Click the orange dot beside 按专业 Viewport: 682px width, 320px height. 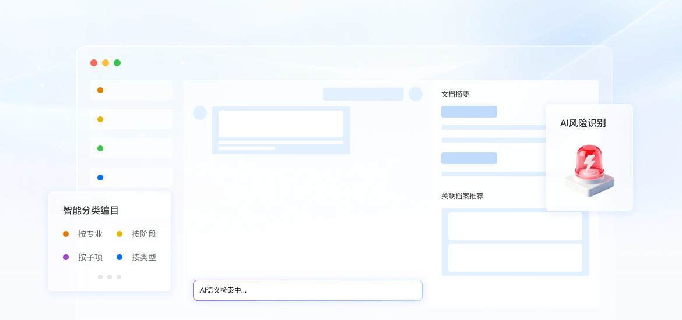(x=66, y=234)
